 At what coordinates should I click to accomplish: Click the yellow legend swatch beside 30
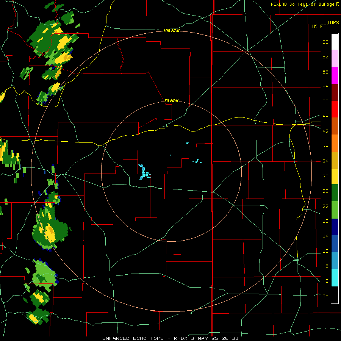point(335,177)
